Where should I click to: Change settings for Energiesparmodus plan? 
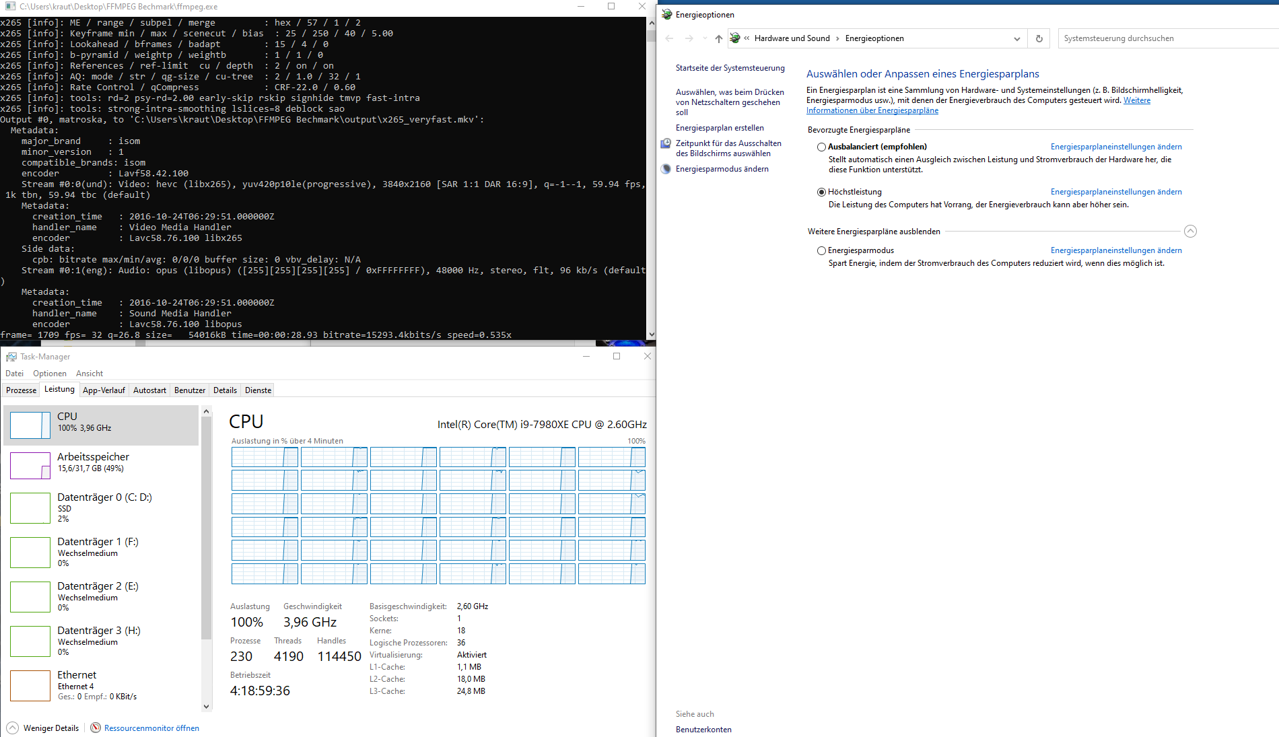[x=1116, y=250]
